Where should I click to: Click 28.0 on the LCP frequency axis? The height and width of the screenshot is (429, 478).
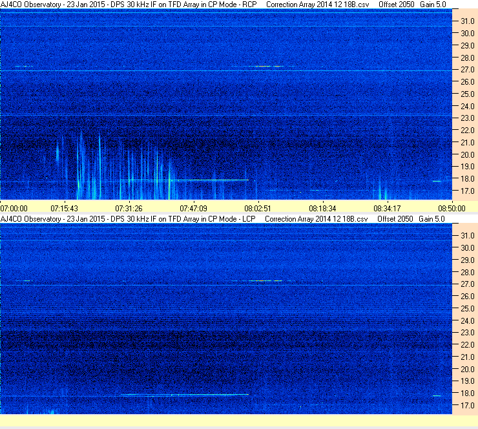[467, 272]
